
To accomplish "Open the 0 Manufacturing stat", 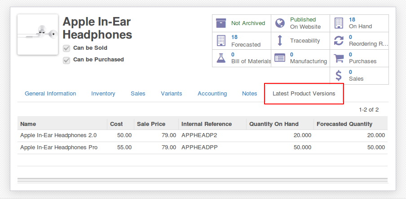I will tap(300, 58).
